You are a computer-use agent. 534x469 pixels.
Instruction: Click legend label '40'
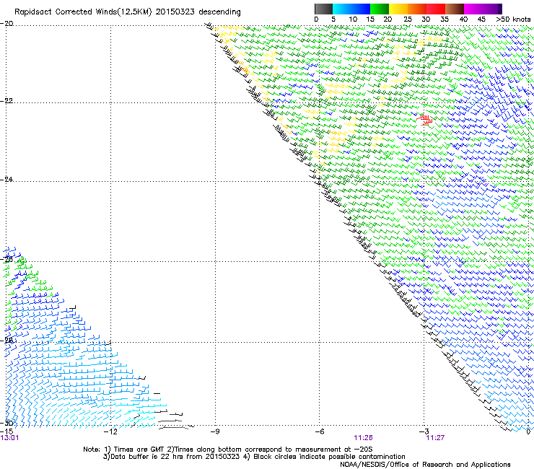(x=463, y=19)
